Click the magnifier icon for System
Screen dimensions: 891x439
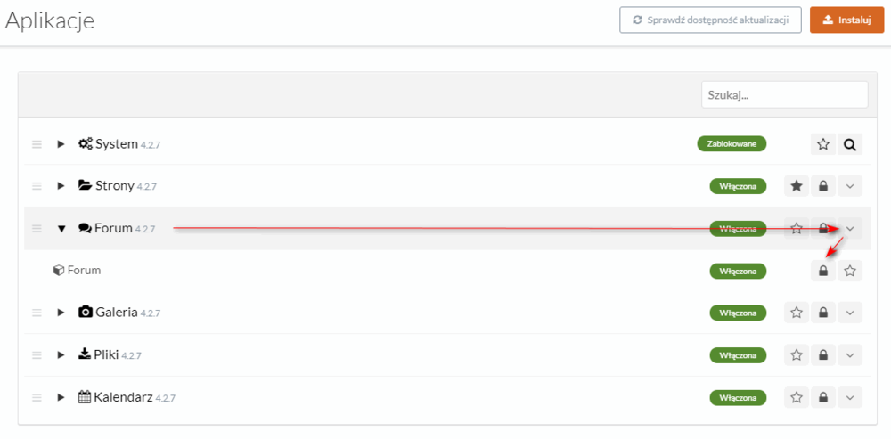tap(850, 144)
